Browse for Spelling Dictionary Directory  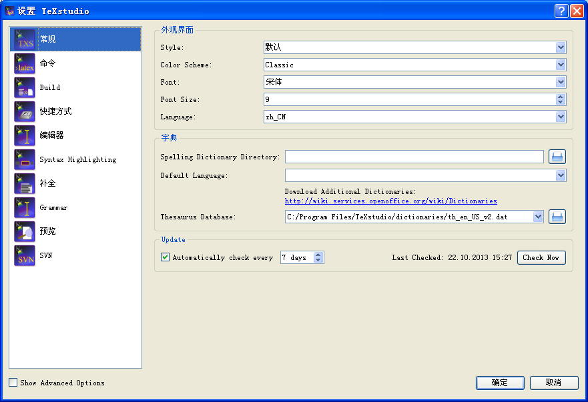(x=557, y=157)
